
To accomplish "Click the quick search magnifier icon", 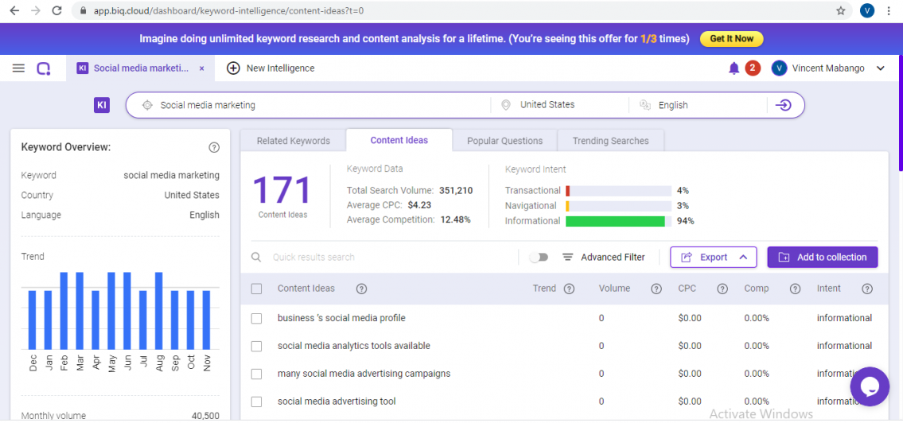I will [256, 258].
